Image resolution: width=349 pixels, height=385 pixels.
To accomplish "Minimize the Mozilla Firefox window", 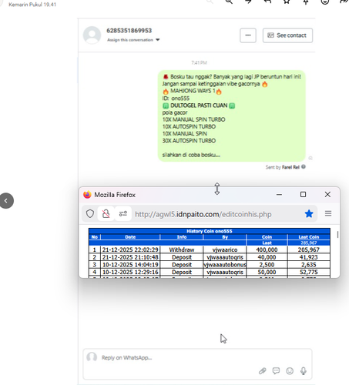I will [x=279, y=195].
